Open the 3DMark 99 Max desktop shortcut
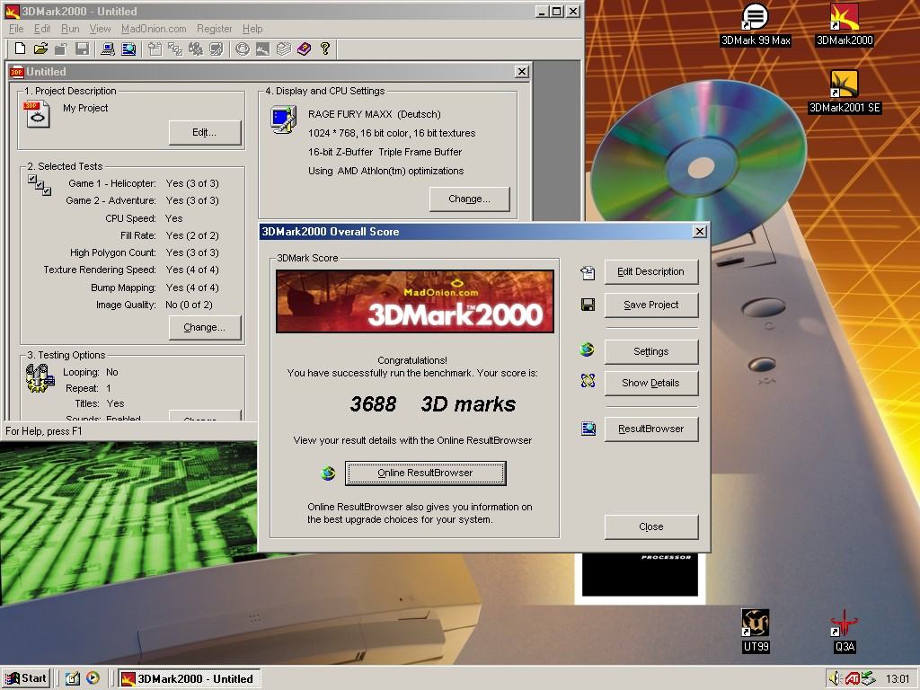This screenshot has height=690, width=920. tap(755, 25)
